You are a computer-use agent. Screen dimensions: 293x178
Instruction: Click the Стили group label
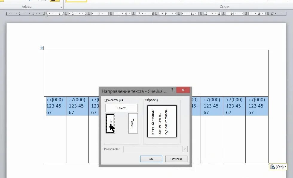225,7
